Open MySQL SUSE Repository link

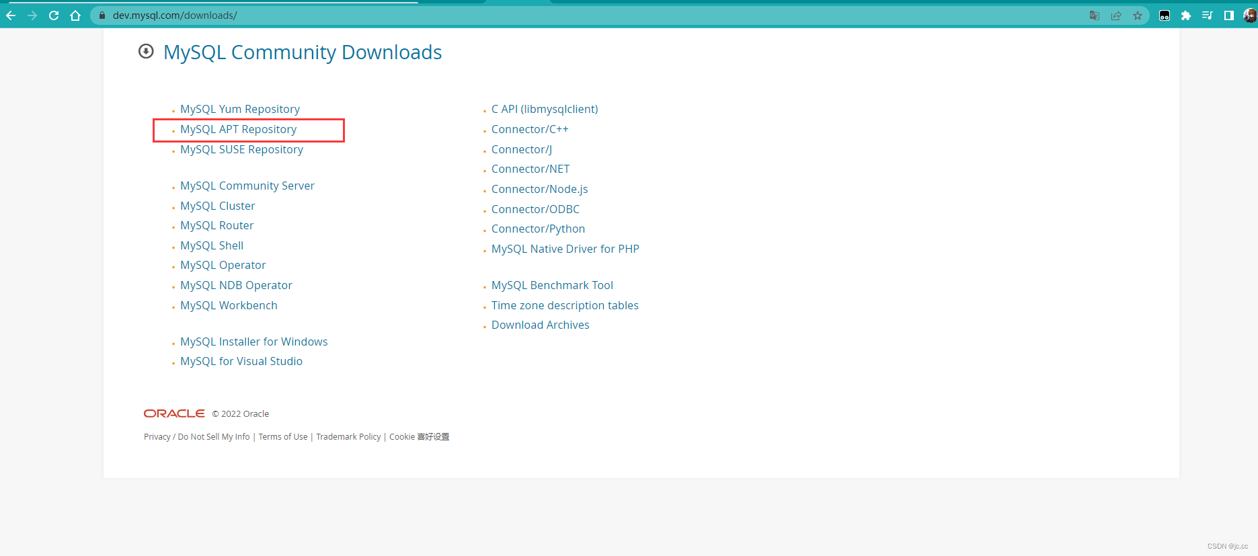click(241, 149)
